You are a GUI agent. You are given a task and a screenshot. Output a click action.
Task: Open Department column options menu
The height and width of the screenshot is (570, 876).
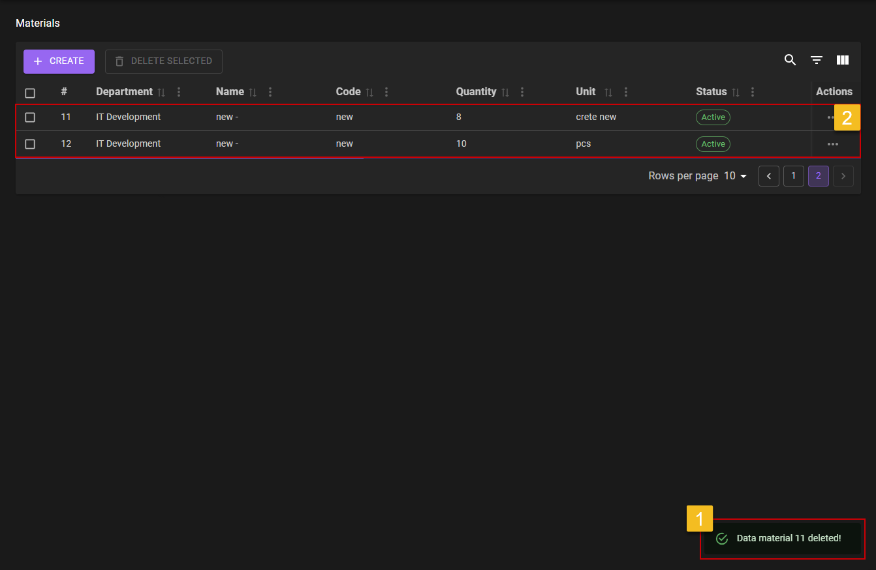[179, 93]
